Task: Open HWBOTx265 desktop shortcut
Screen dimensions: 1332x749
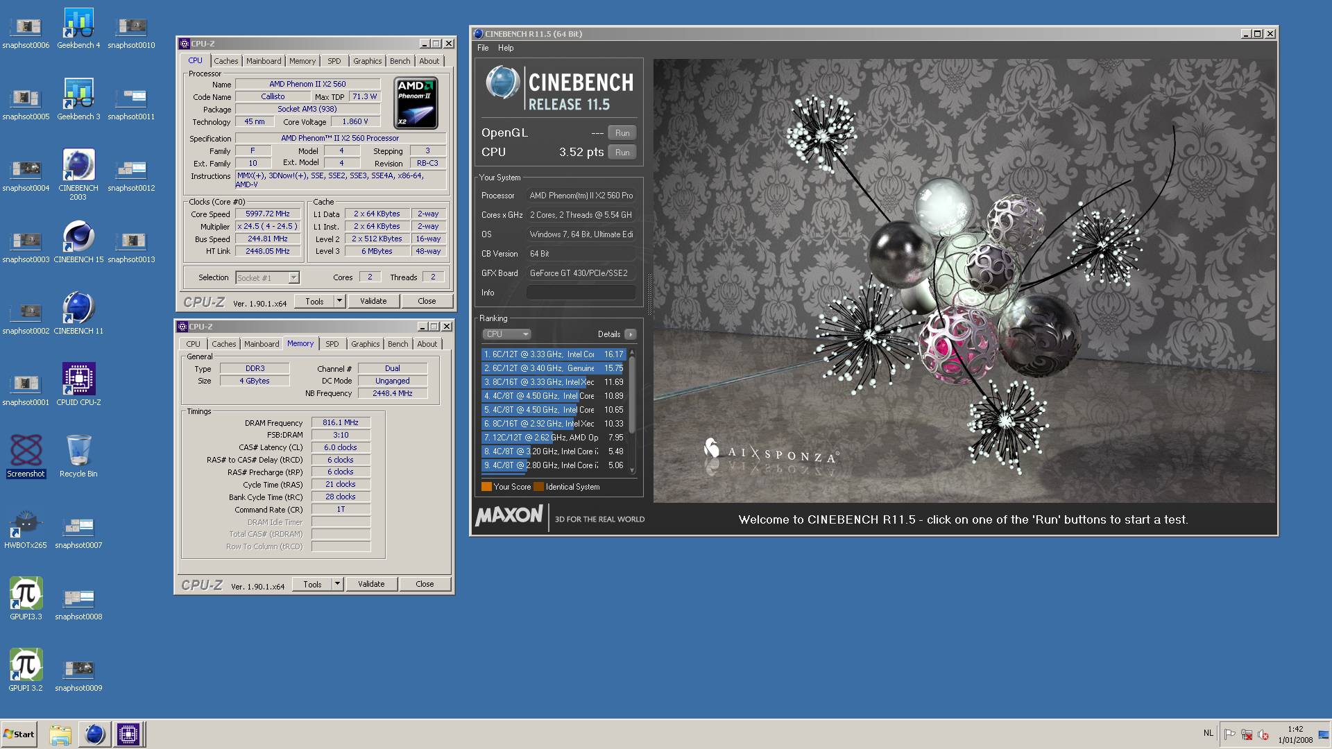Action: point(26,528)
